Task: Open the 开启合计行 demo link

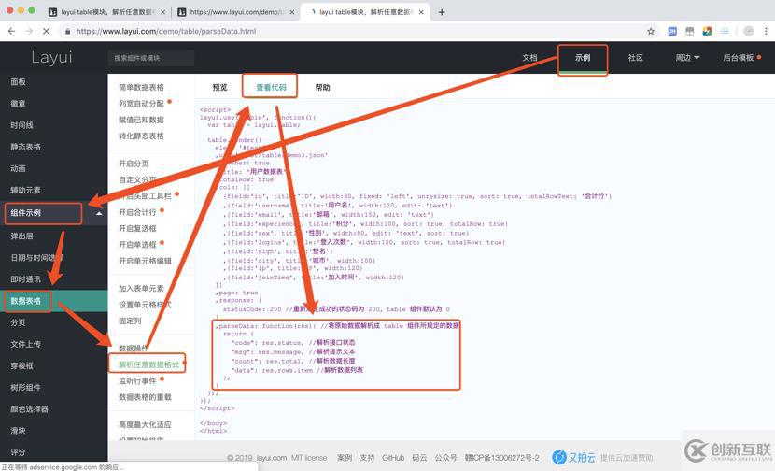Action: coord(137,212)
